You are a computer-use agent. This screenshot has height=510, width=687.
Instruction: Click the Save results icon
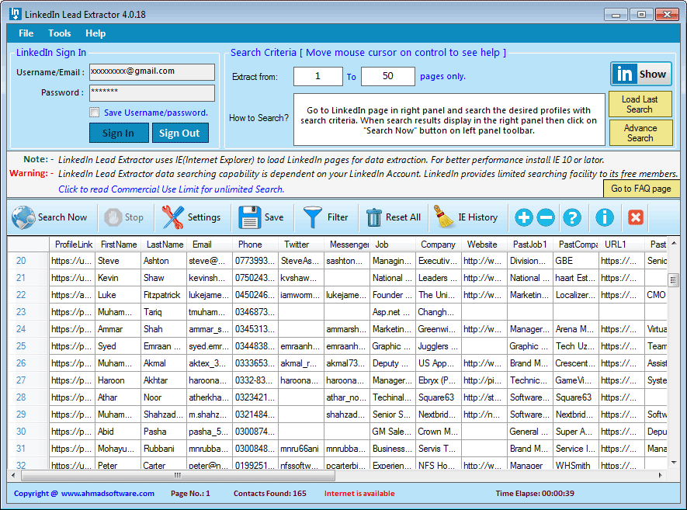click(x=262, y=217)
